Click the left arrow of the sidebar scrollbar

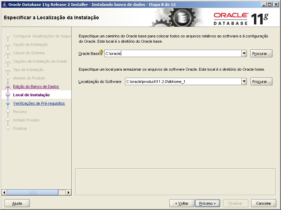tap(4, 192)
